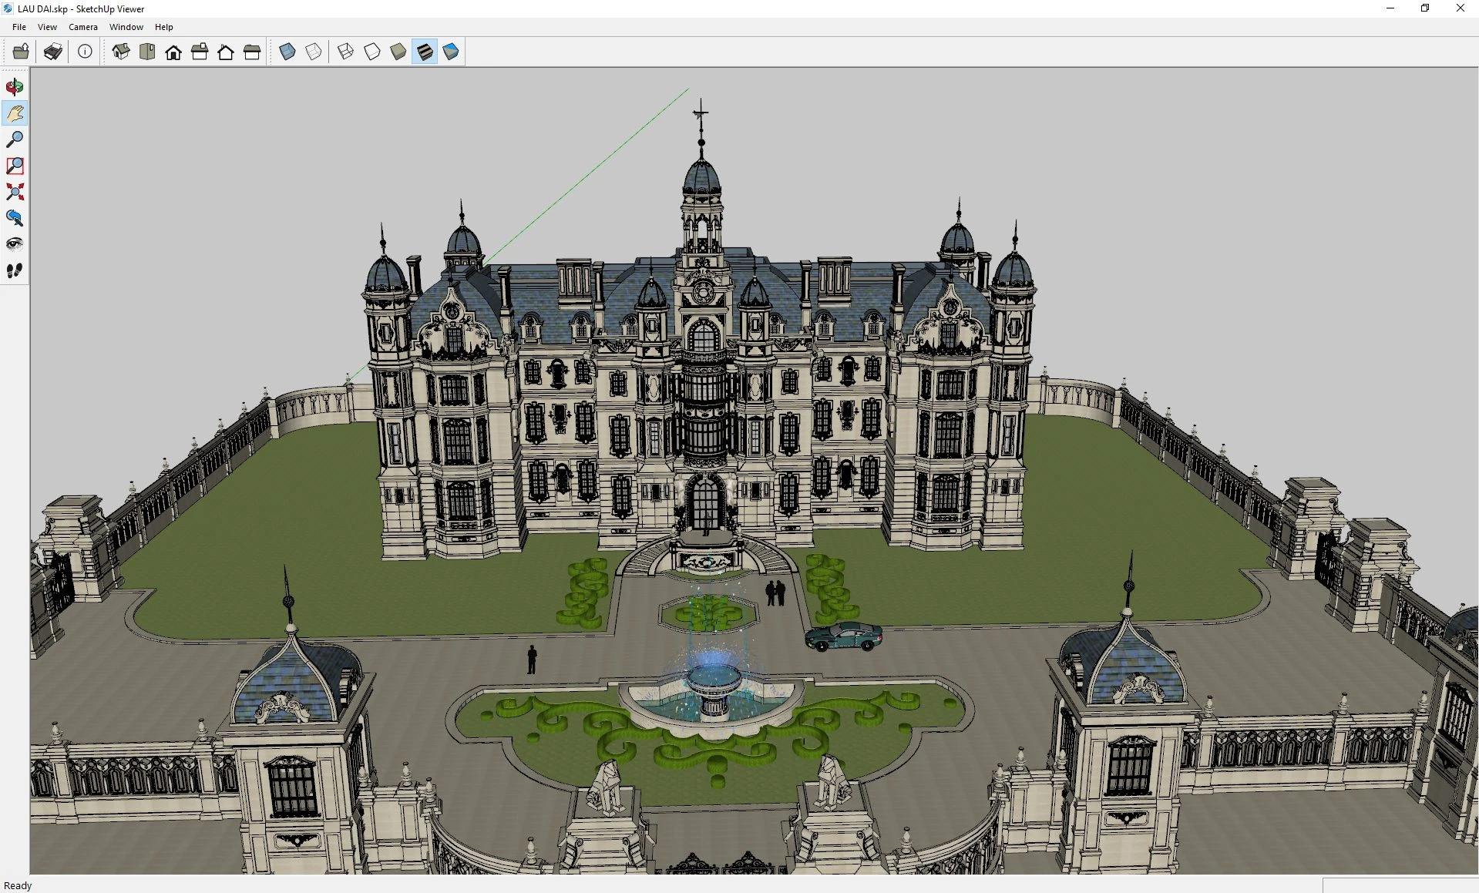Zoom Extents to fit the model

(x=14, y=192)
